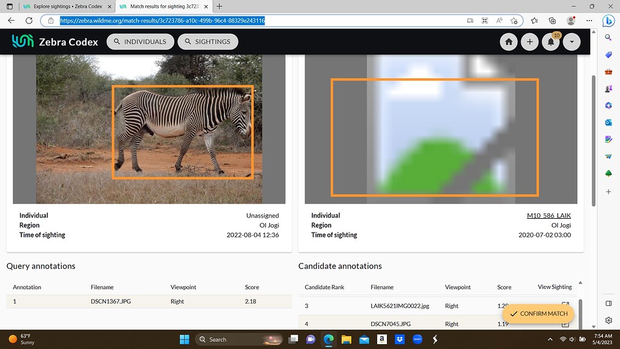Viewport: 620px width, 349px height.
Task: Open Outlook from the Edge sidebar
Action: [608, 123]
